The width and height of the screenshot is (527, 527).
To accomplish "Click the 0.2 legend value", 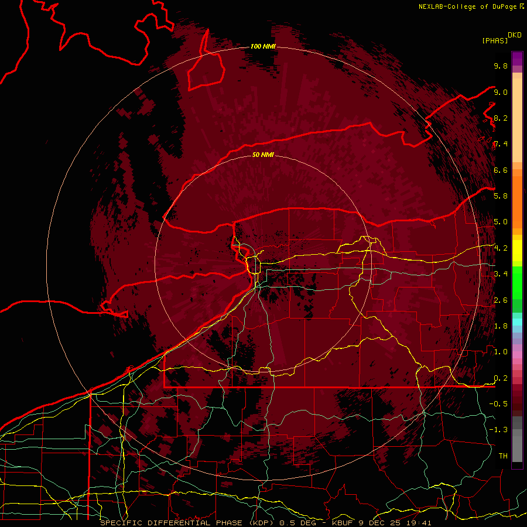I will [x=501, y=378].
